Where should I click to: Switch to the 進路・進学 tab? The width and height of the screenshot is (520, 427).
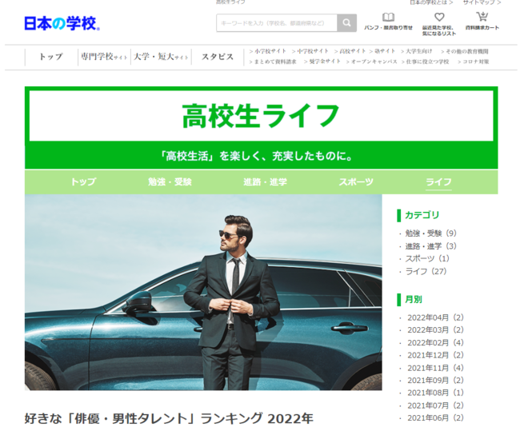pyautogui.click(x=265, y=182)
